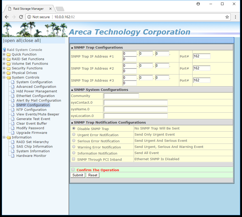Screen dimensions: 242x217
Task: Reload the page with the refresh icon
Action: click(21, 17)
